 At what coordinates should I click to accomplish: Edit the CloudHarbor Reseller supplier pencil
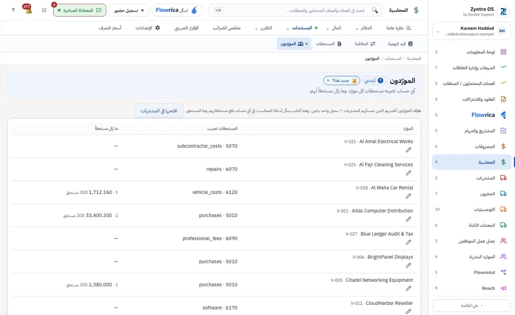click(408, 311)
